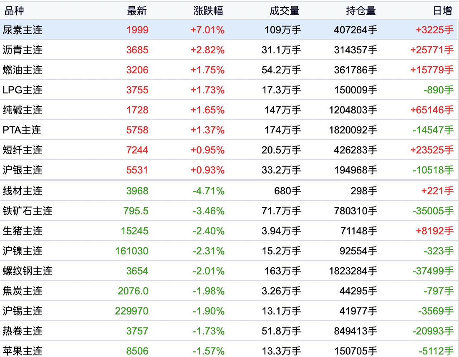Open the 尿素主连 contract

click(x=23, y=30)
